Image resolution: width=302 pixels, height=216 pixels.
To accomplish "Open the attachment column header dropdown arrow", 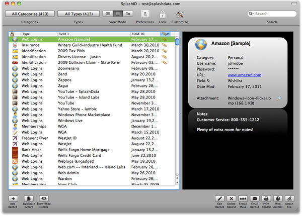I will 168,34.
